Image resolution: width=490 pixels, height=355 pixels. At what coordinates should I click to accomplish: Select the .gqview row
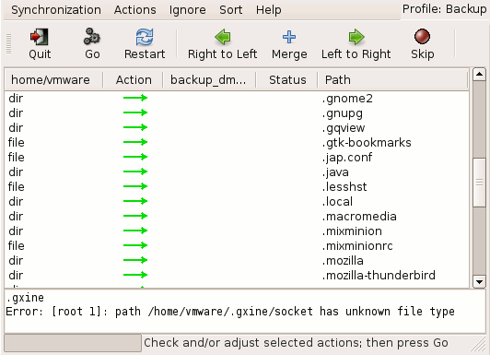coord(237,127)
